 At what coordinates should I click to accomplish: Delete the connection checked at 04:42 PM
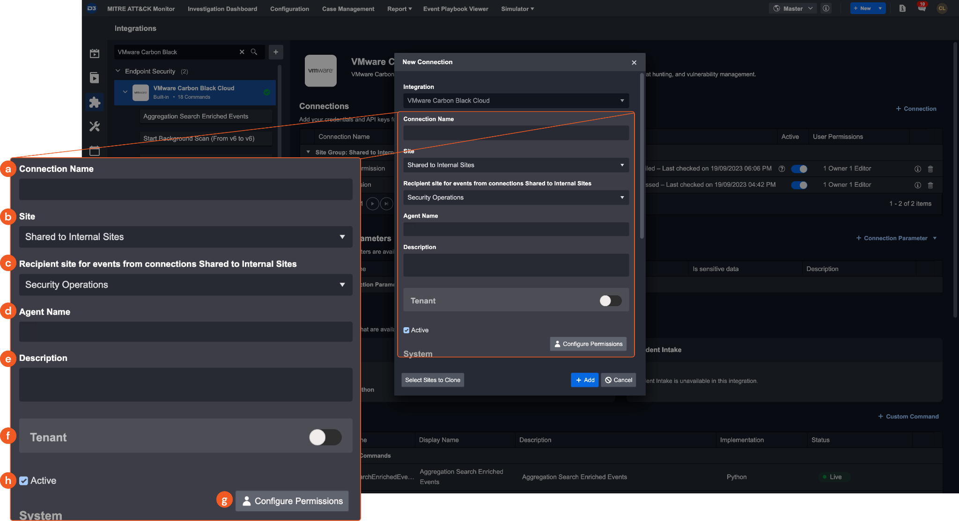pos(930,185)
